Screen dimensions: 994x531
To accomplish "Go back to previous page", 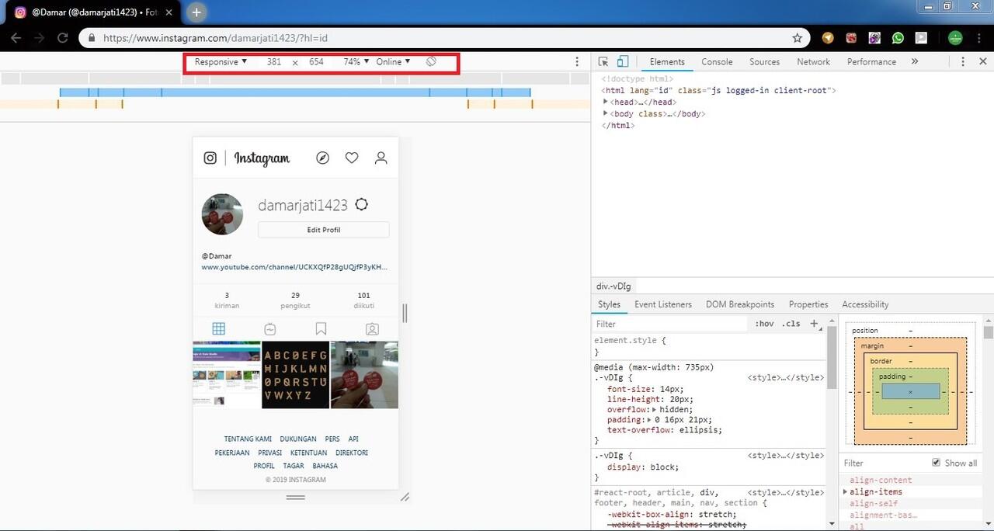I will point(16,37).
